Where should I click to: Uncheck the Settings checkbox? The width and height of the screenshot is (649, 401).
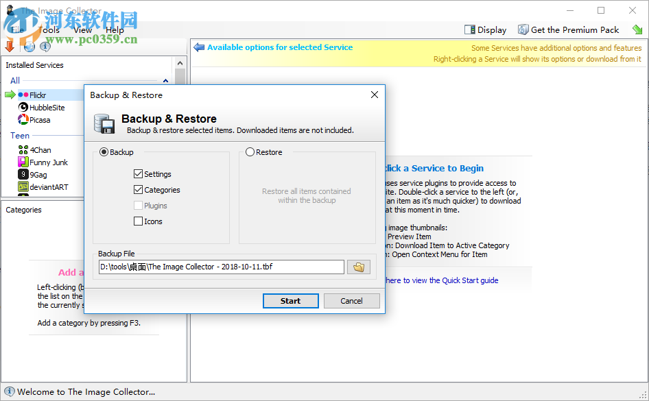pos(139,174)
